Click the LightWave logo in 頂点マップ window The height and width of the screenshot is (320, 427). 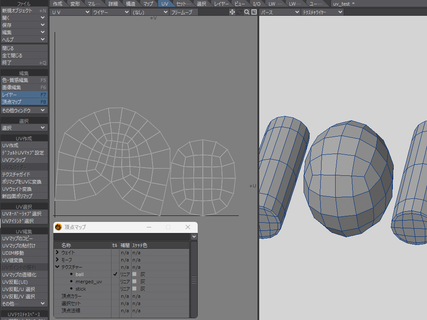tap(58, 227)
